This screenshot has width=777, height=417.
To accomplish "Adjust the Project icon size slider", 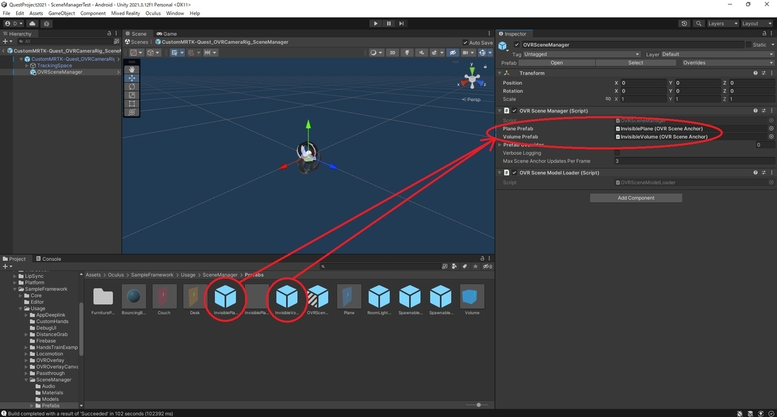I will [x=479, y=405].
